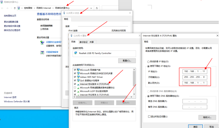
Task: Click the 控制面板 breadcrumb chevron
Action: tap(34, 8)
